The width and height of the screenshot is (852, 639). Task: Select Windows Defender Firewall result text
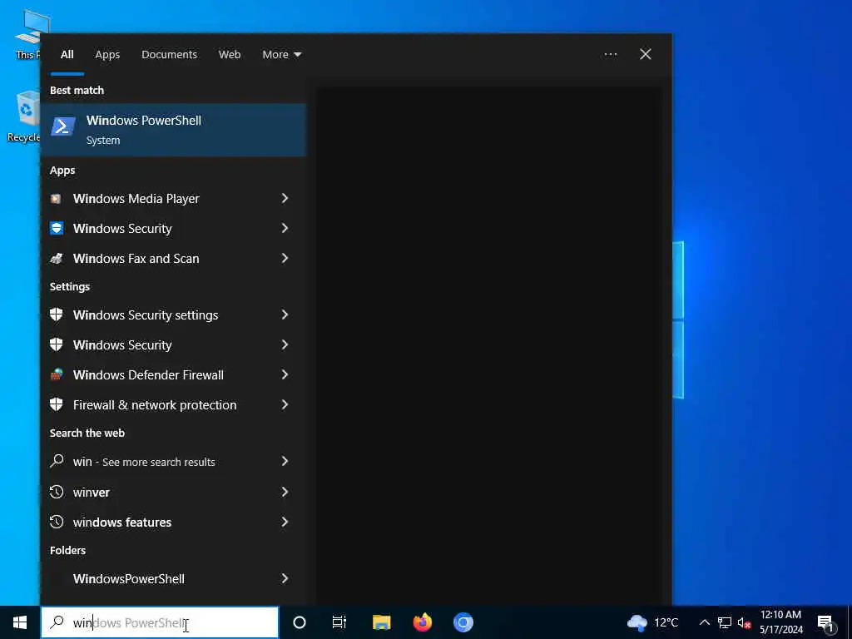148,375
